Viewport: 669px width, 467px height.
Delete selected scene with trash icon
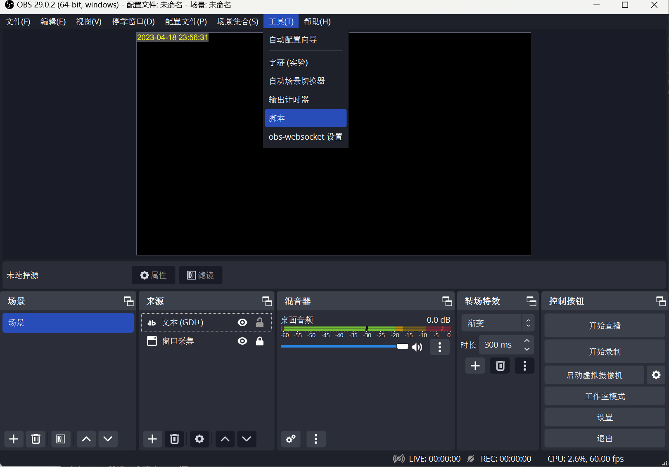pos(36,439)
